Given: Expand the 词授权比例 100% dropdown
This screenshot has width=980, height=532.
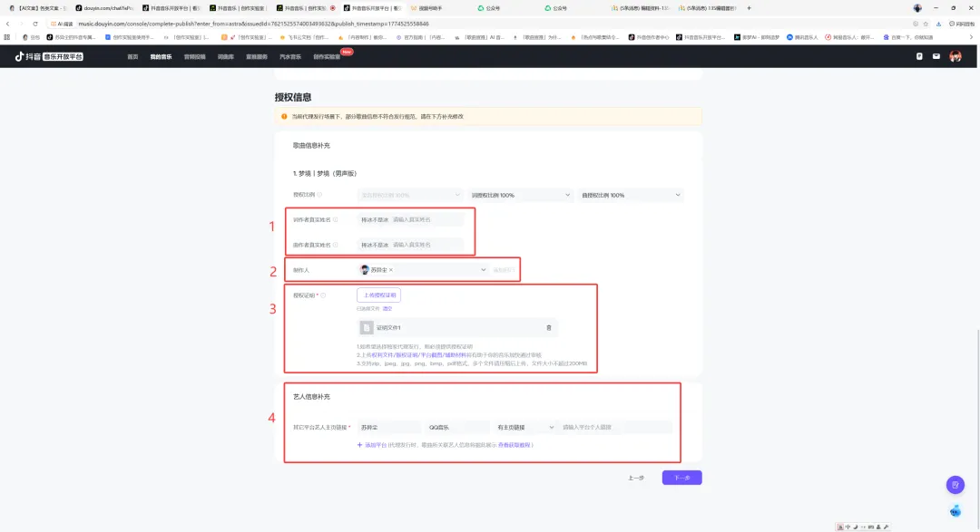Looking at the screenshot, I should click(x=520, y=195).
